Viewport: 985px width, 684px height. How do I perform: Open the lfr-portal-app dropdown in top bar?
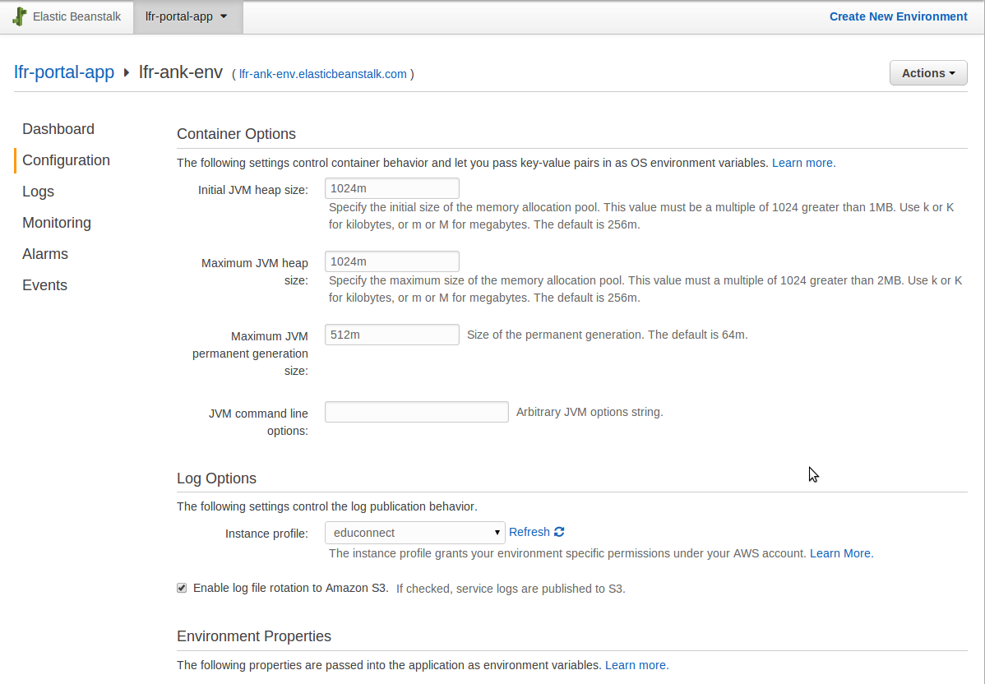(x=187, y=17)
